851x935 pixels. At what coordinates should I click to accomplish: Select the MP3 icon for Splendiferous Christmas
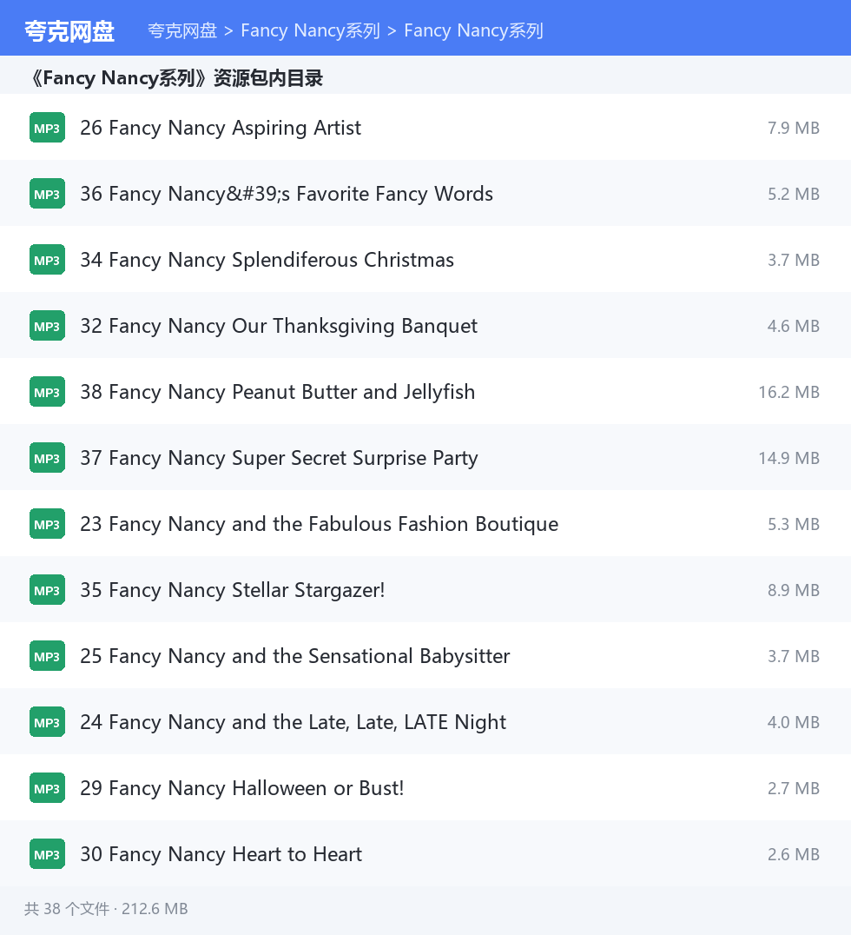pyautogui.click(x=47, y=260)
